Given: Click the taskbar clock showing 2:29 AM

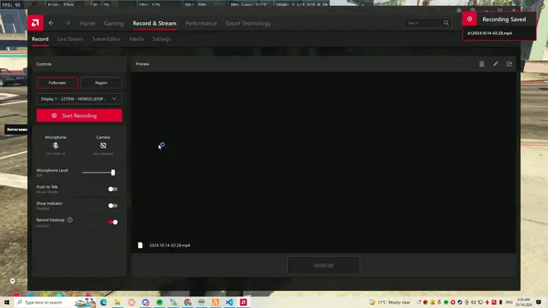Looking at the screenshot, I should pyautogui.click(x=523, y=303).
